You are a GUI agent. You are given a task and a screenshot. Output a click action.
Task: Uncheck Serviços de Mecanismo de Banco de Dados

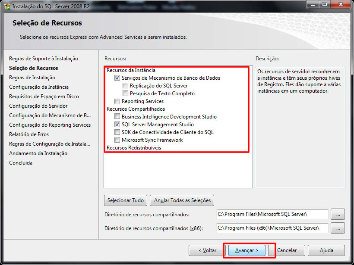(x=117, y=78)
